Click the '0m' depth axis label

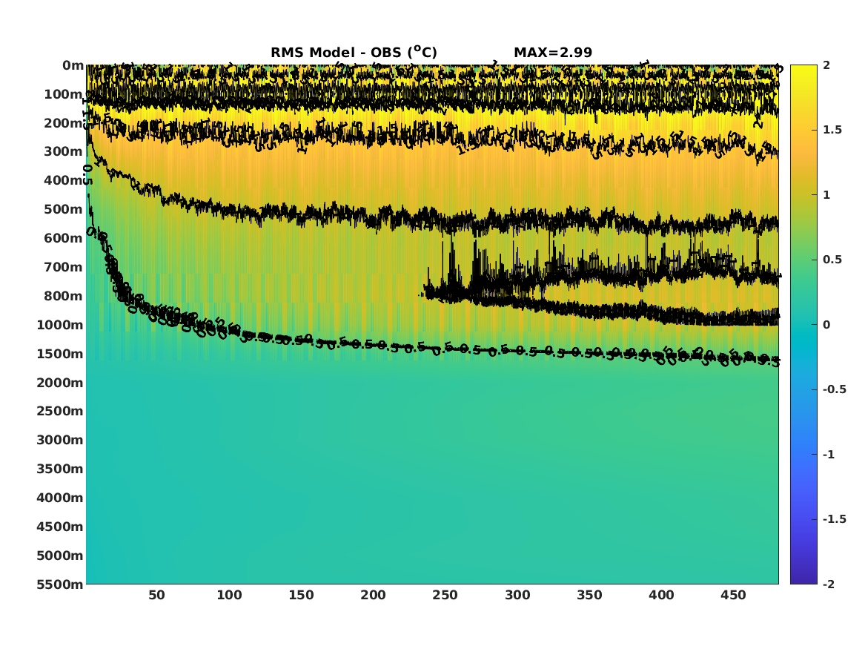click(73, 66)
